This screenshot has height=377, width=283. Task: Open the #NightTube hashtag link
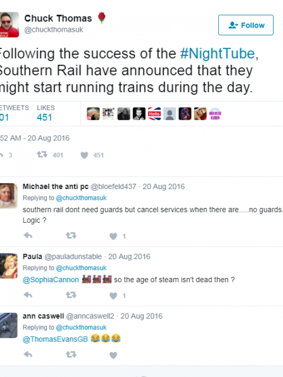pos(218,54)
